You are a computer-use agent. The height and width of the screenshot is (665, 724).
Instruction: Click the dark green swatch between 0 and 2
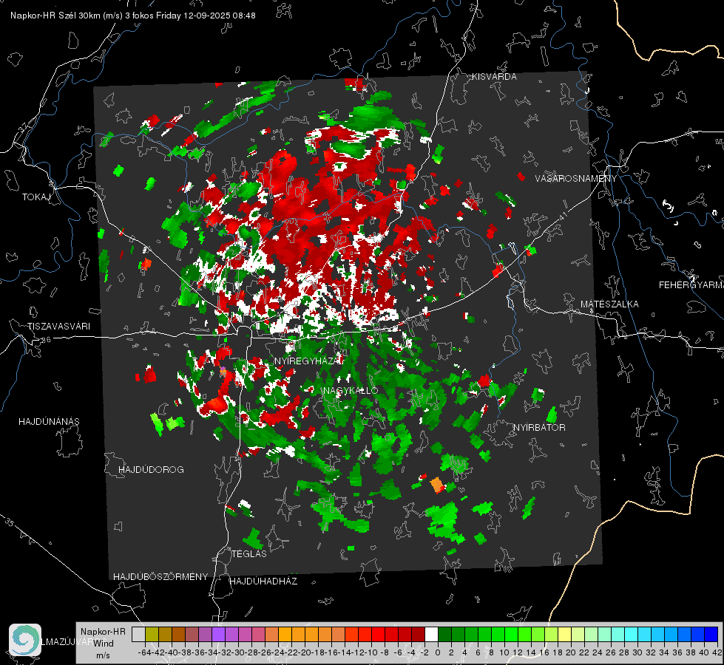tap(444, 635)
